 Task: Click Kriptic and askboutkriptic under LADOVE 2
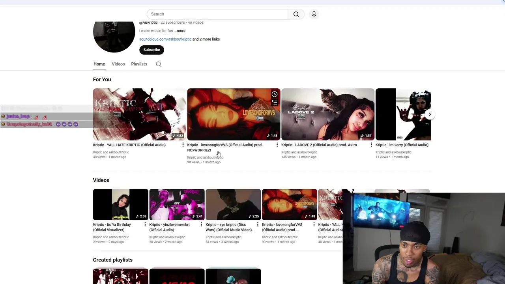pos(299,152)
